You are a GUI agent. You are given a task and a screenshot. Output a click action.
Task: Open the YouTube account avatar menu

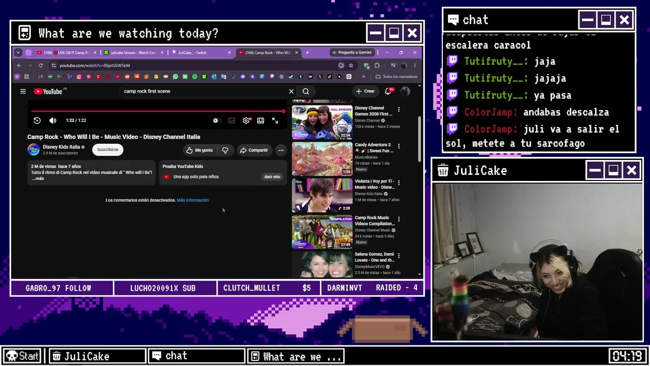405,91
